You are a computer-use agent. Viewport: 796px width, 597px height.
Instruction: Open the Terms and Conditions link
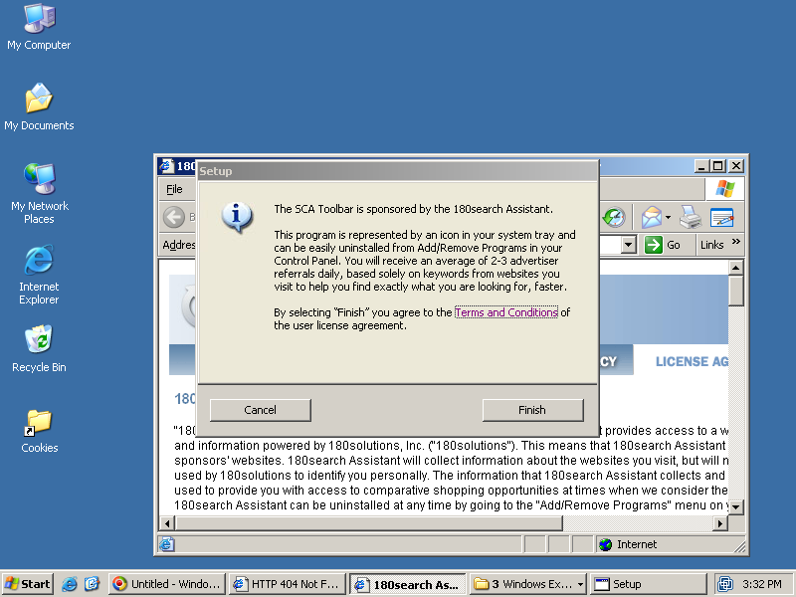point(506,312)
